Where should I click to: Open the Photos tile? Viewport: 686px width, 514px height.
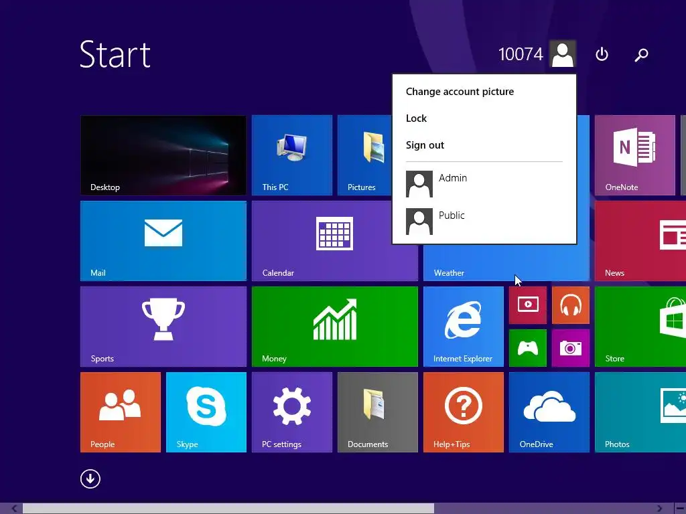[x=640, y=412]
